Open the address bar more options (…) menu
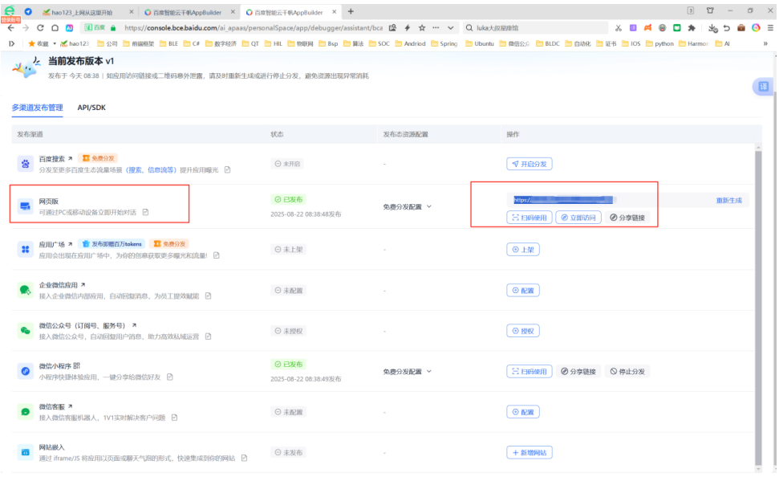The width and height of the screenshot is (779, 477). coord(436,28)
